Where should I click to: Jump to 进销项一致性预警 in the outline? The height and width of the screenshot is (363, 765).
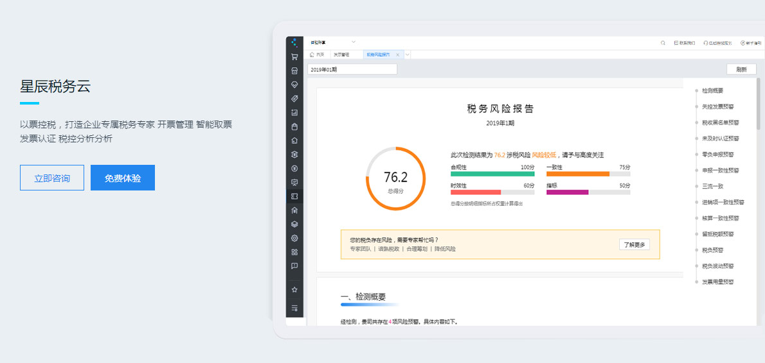pyautogui.click(x=723, y=202)
